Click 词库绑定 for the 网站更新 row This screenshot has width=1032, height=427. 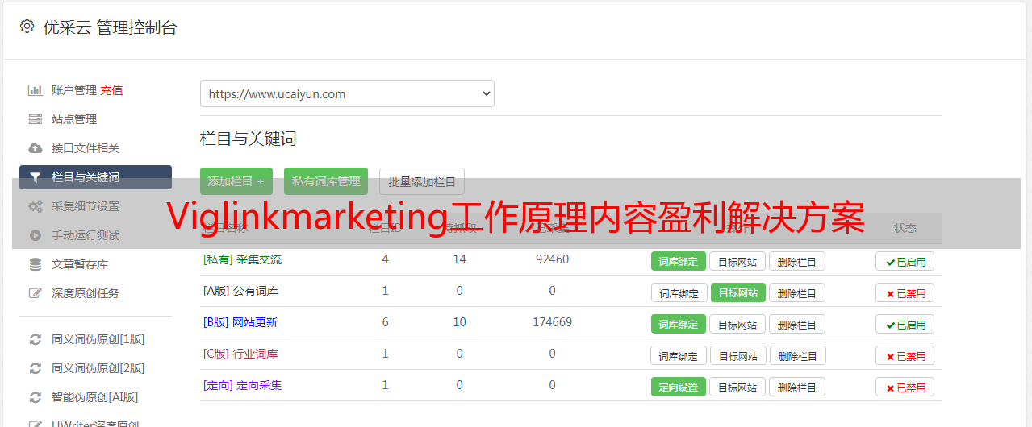[x=679, y=324]
